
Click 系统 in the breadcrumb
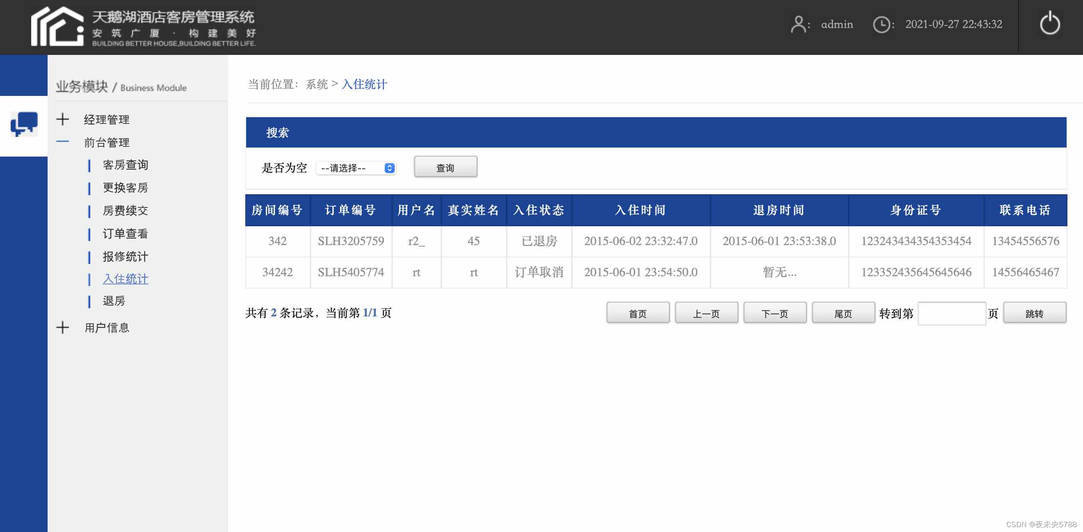(x=317, y=84)
